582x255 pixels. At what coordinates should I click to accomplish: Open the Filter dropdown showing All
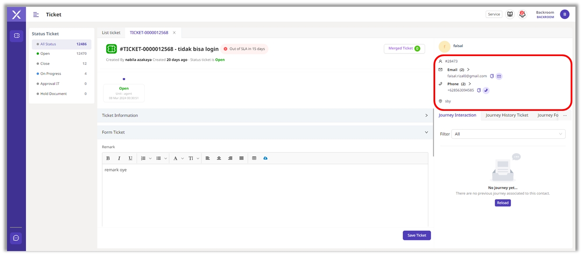coord(508,134)
